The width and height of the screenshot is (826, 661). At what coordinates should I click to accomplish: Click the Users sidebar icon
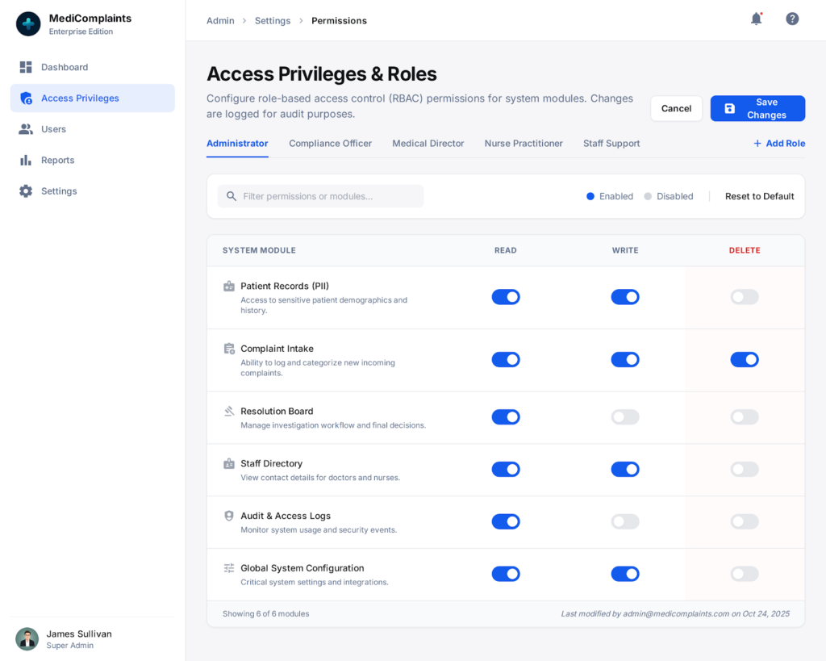pos(26,129)
